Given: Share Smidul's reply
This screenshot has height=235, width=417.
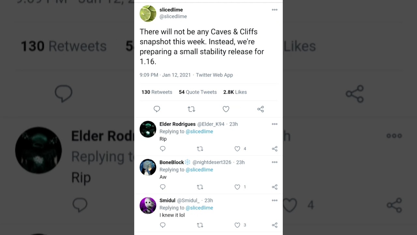Looking at the screenshot, I should tap(275, 225).
